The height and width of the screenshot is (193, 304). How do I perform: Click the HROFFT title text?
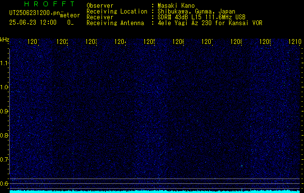(49, 4)
